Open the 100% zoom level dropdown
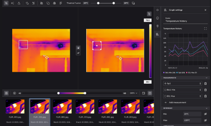 click(x=133, y=93)
